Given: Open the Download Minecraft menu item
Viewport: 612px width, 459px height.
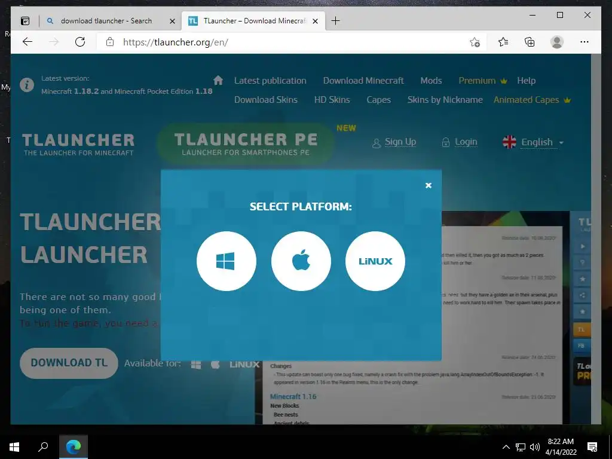Looking at the screenshot, I should 363,81.
